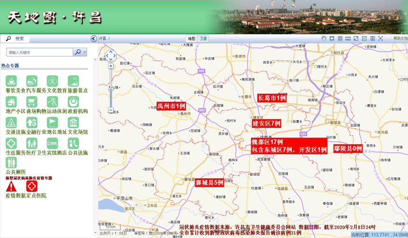Click the ruler distance measure tool

(348, 39)
